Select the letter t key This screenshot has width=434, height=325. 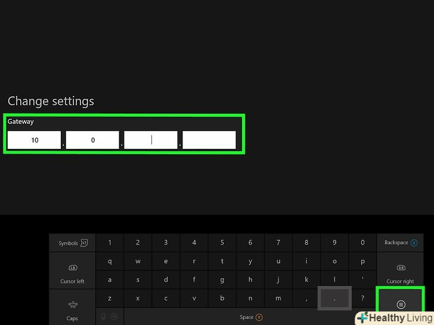pyautogui.click(x=222, y=261)
